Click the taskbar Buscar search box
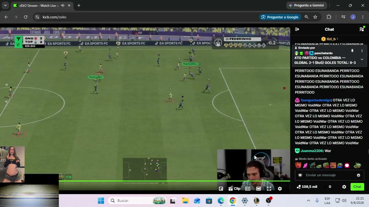Image resolution: width=369 pixels, height=207 pixels. (137, 201)
